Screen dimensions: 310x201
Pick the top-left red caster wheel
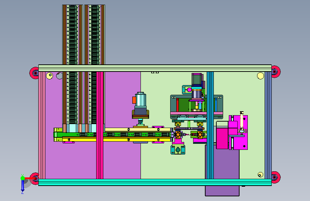point(34,73)
